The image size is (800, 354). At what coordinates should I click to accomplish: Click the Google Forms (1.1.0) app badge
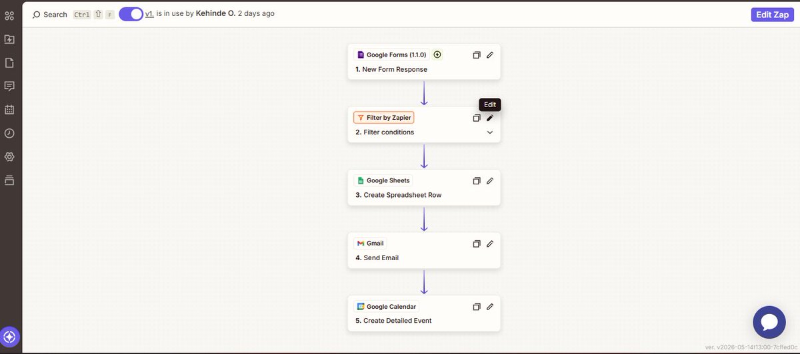click(393, 55)
